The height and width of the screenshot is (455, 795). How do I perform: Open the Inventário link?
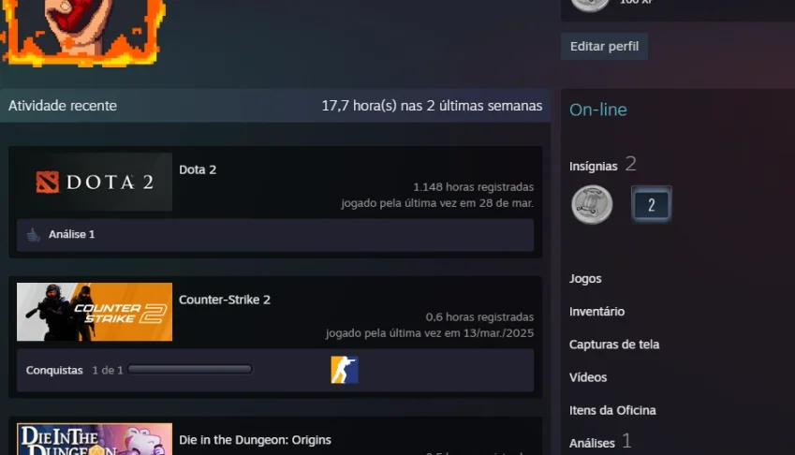tap(596, 312)
